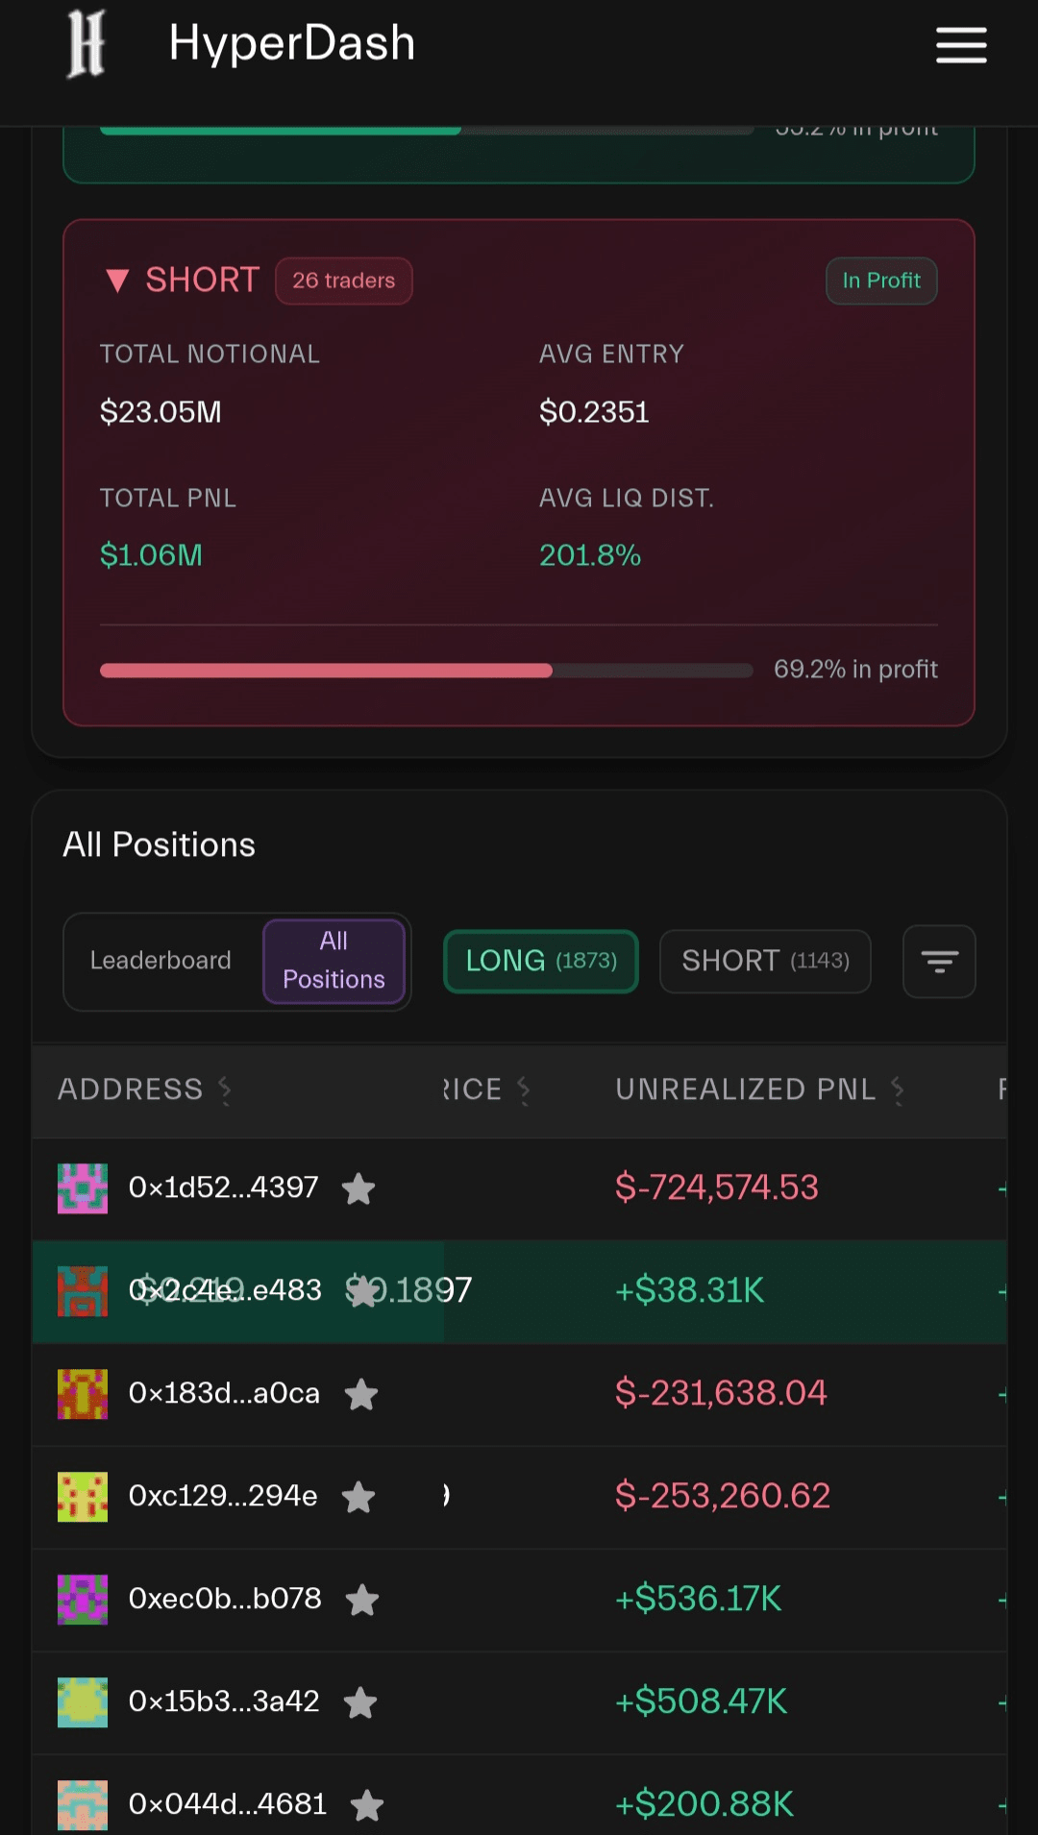This screenshot has height=1835, width=1038.
Task: Star the 0xec0b...b078 trader
Action: coord(362,1600)
